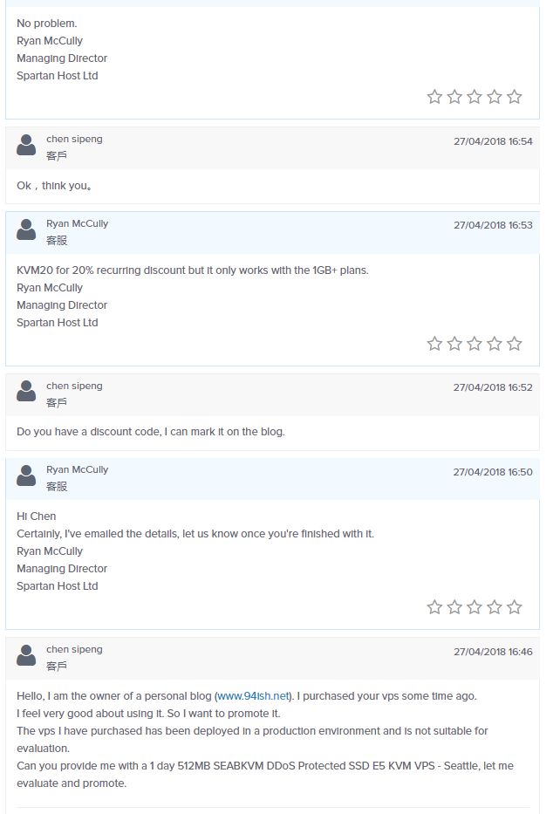
Task: Click the 27/04/2018 16:46 timestamp
Action: coord(493,652)
